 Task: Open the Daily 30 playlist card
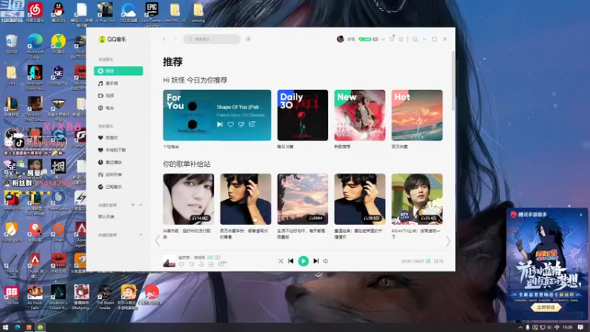(302, 115)
